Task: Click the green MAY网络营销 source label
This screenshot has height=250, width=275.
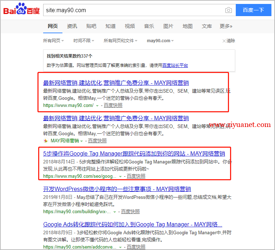Action: click(x=65, y=141)
